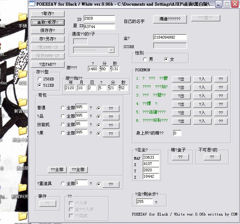
Task: Click the 技能机 count field 95
Action: (x=82, y=124)
